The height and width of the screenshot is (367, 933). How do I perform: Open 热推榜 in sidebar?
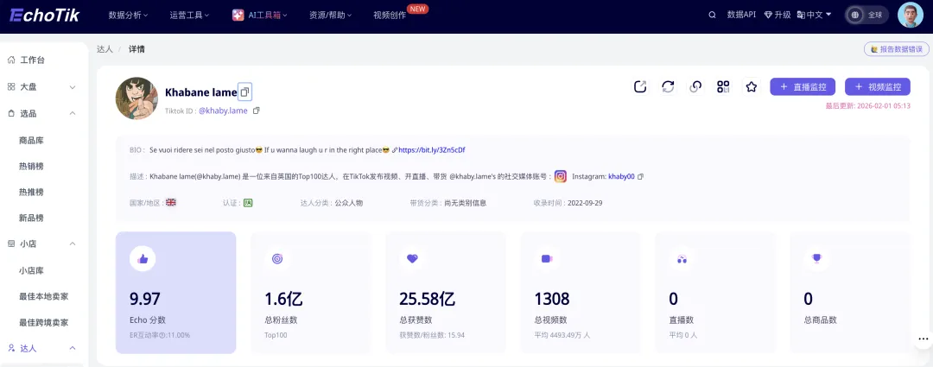coord(31,192)
